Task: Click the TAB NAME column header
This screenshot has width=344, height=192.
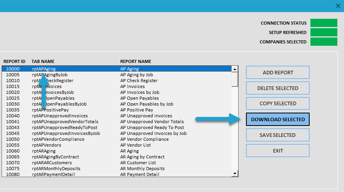Action: 43,61
